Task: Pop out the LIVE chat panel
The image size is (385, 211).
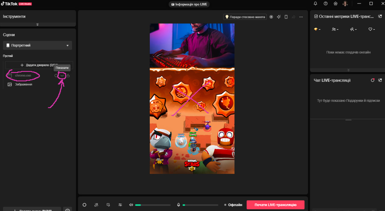Action: coord(380,80)
